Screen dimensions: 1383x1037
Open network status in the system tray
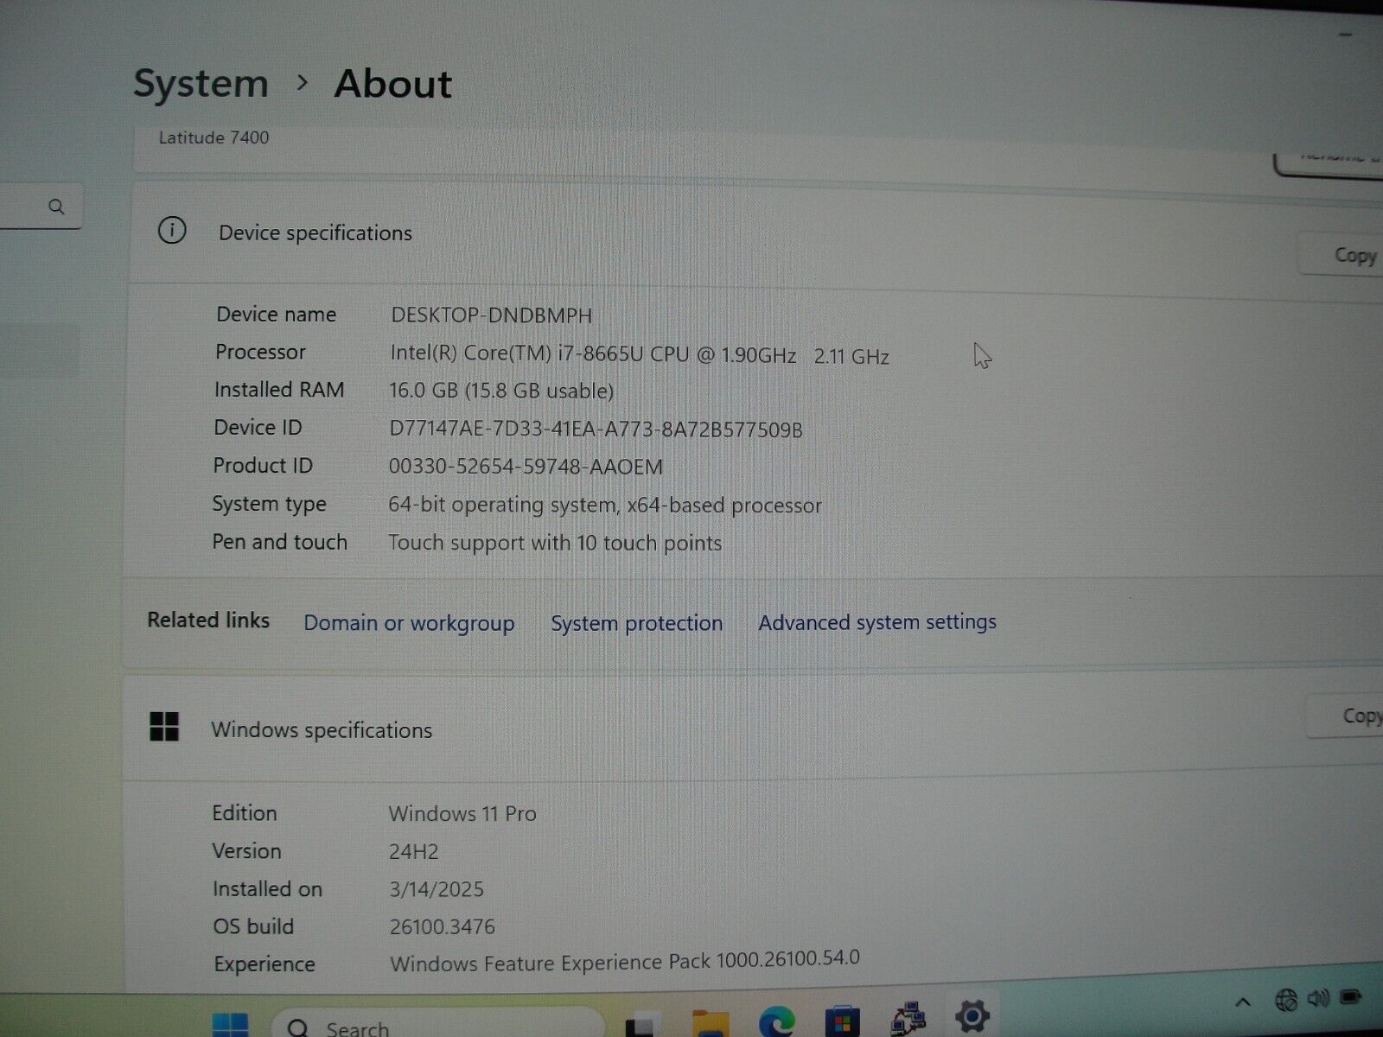pos(1286,1001)
